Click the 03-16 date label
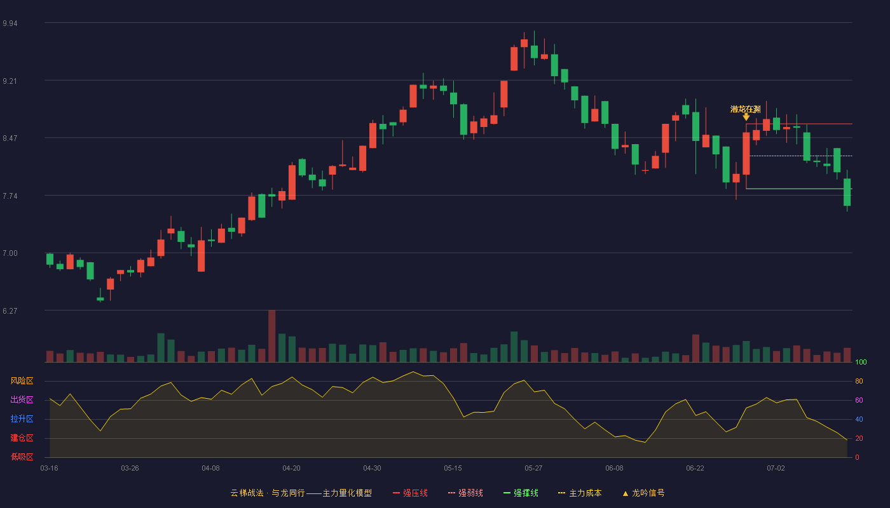890x508 pixels. pyautogui.click(x=49, y=468)
